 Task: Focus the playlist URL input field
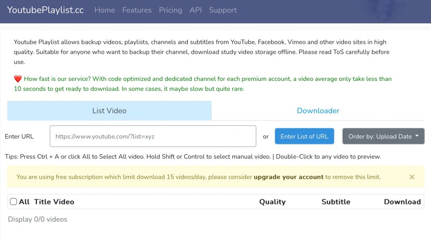pos(153,137)
